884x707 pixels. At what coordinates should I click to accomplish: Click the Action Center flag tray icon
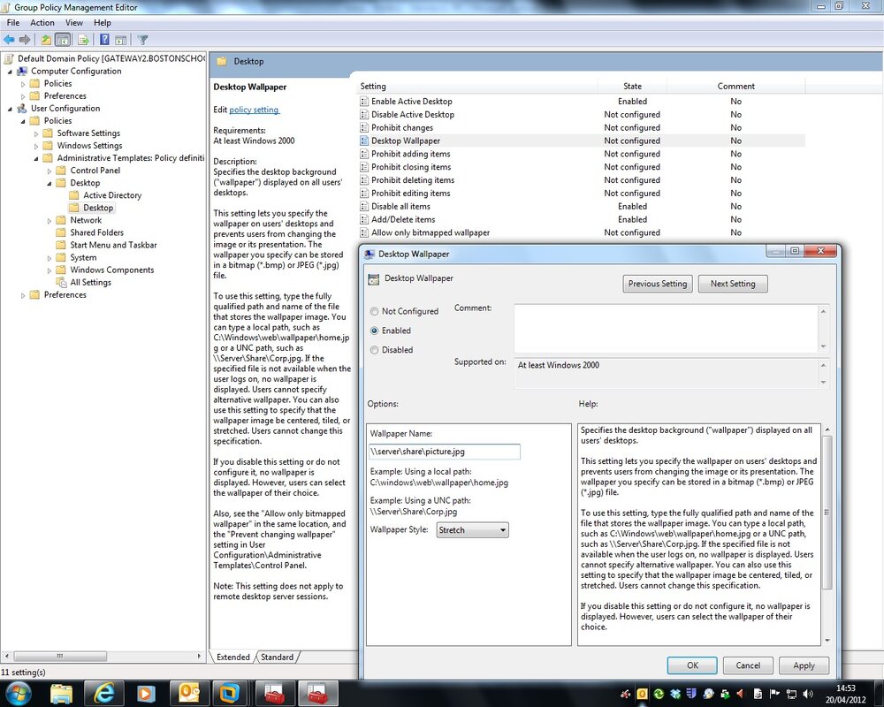(774, 694)
